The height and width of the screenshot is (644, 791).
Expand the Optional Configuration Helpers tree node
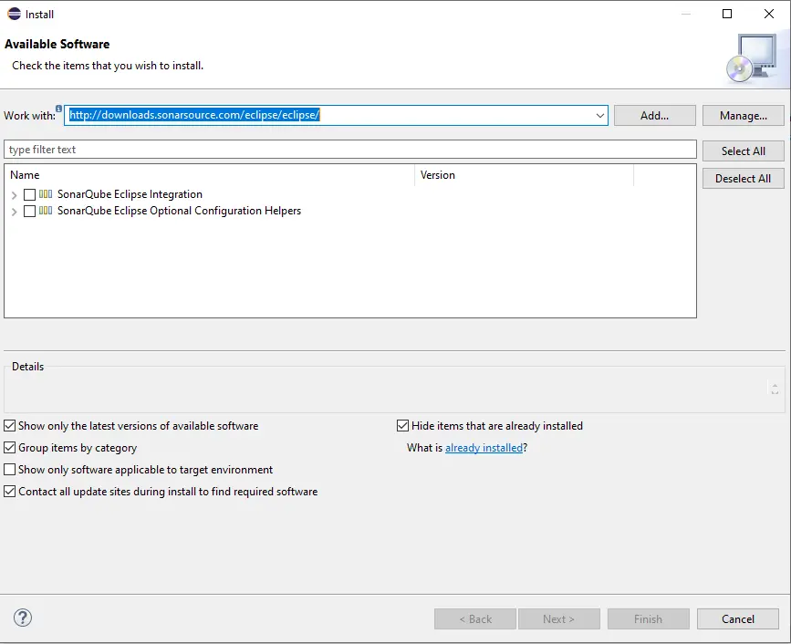tap(14, 212)
